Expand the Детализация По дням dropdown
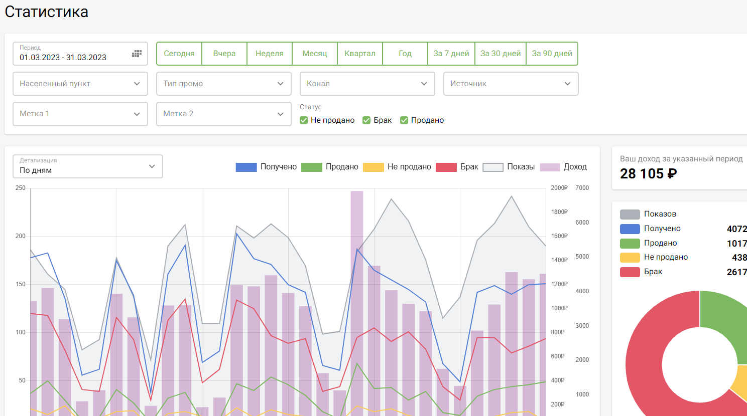This screenshot has height=416, width=747. tap(88, 166)
